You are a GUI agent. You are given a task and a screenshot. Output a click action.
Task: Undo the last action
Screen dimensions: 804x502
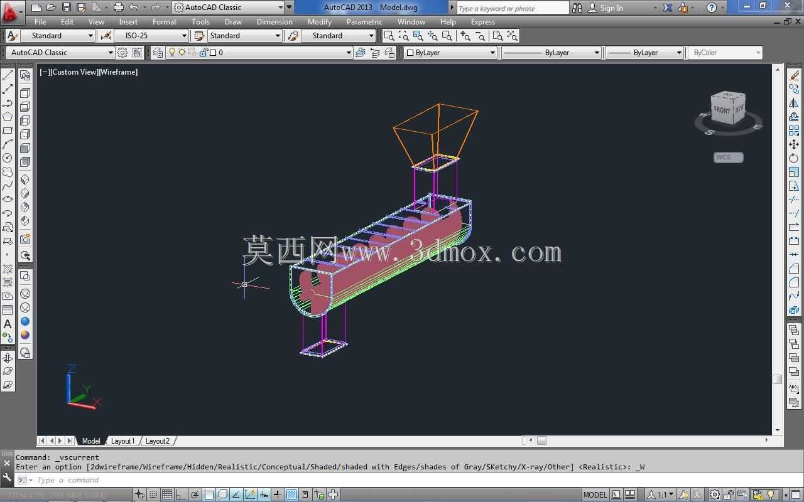133,8
